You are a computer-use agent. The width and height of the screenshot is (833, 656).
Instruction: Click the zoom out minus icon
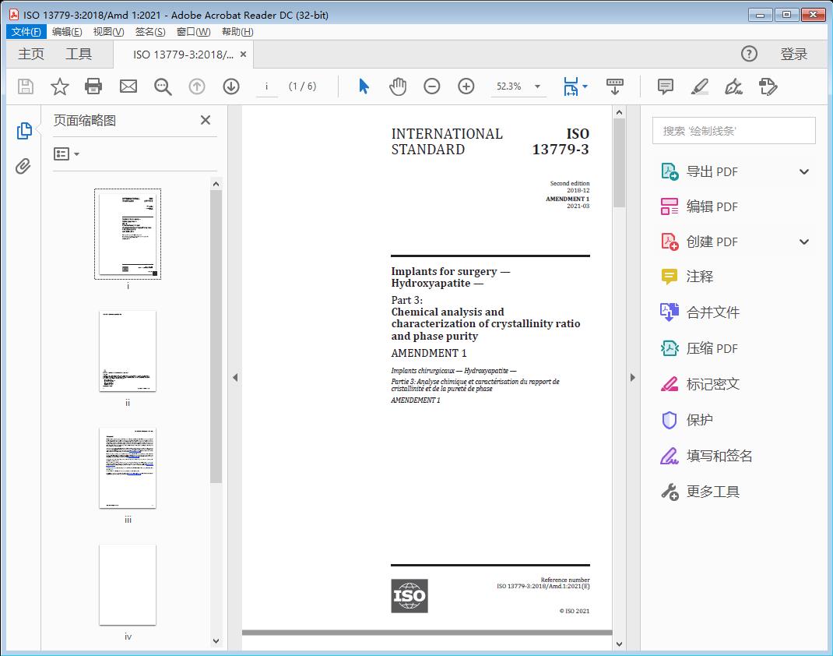[x=432, y=86]
